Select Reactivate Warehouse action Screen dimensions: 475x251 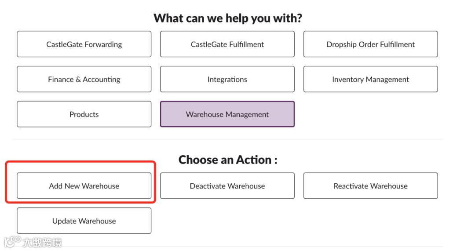pyautogui.click(x=370, y=186)
